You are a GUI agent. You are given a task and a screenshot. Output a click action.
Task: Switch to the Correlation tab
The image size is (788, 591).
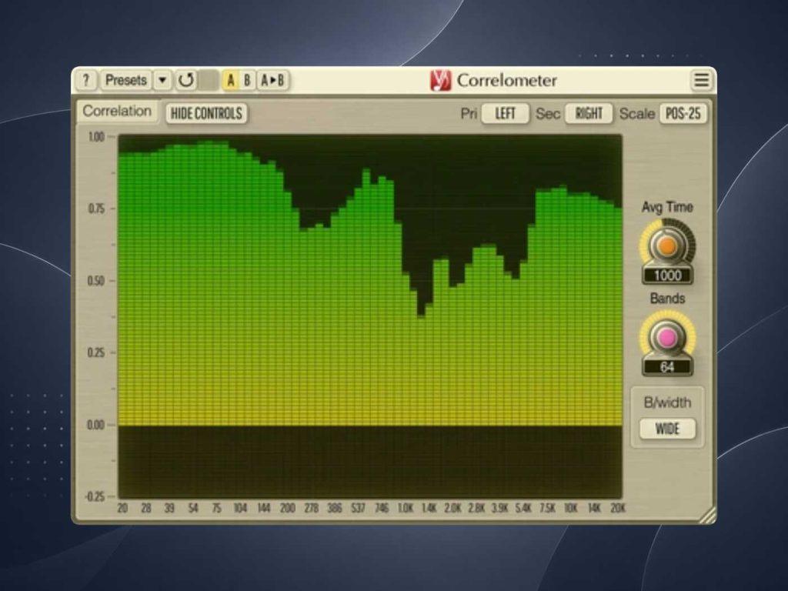tap(117, 111)
